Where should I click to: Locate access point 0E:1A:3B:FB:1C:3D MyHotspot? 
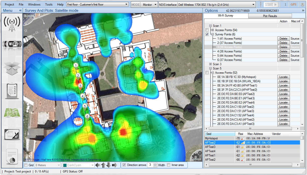tap(283, 77)
